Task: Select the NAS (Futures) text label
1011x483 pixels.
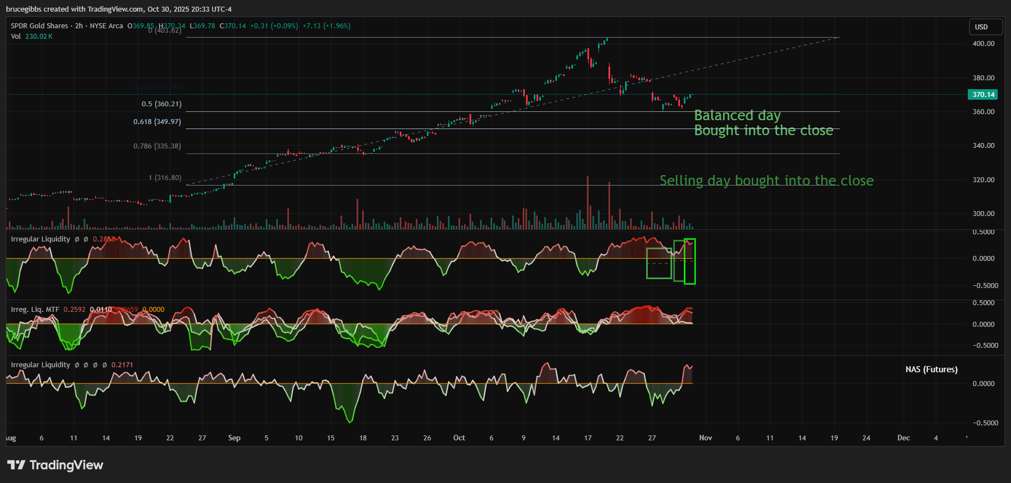Action: click(x=931, y=369)
